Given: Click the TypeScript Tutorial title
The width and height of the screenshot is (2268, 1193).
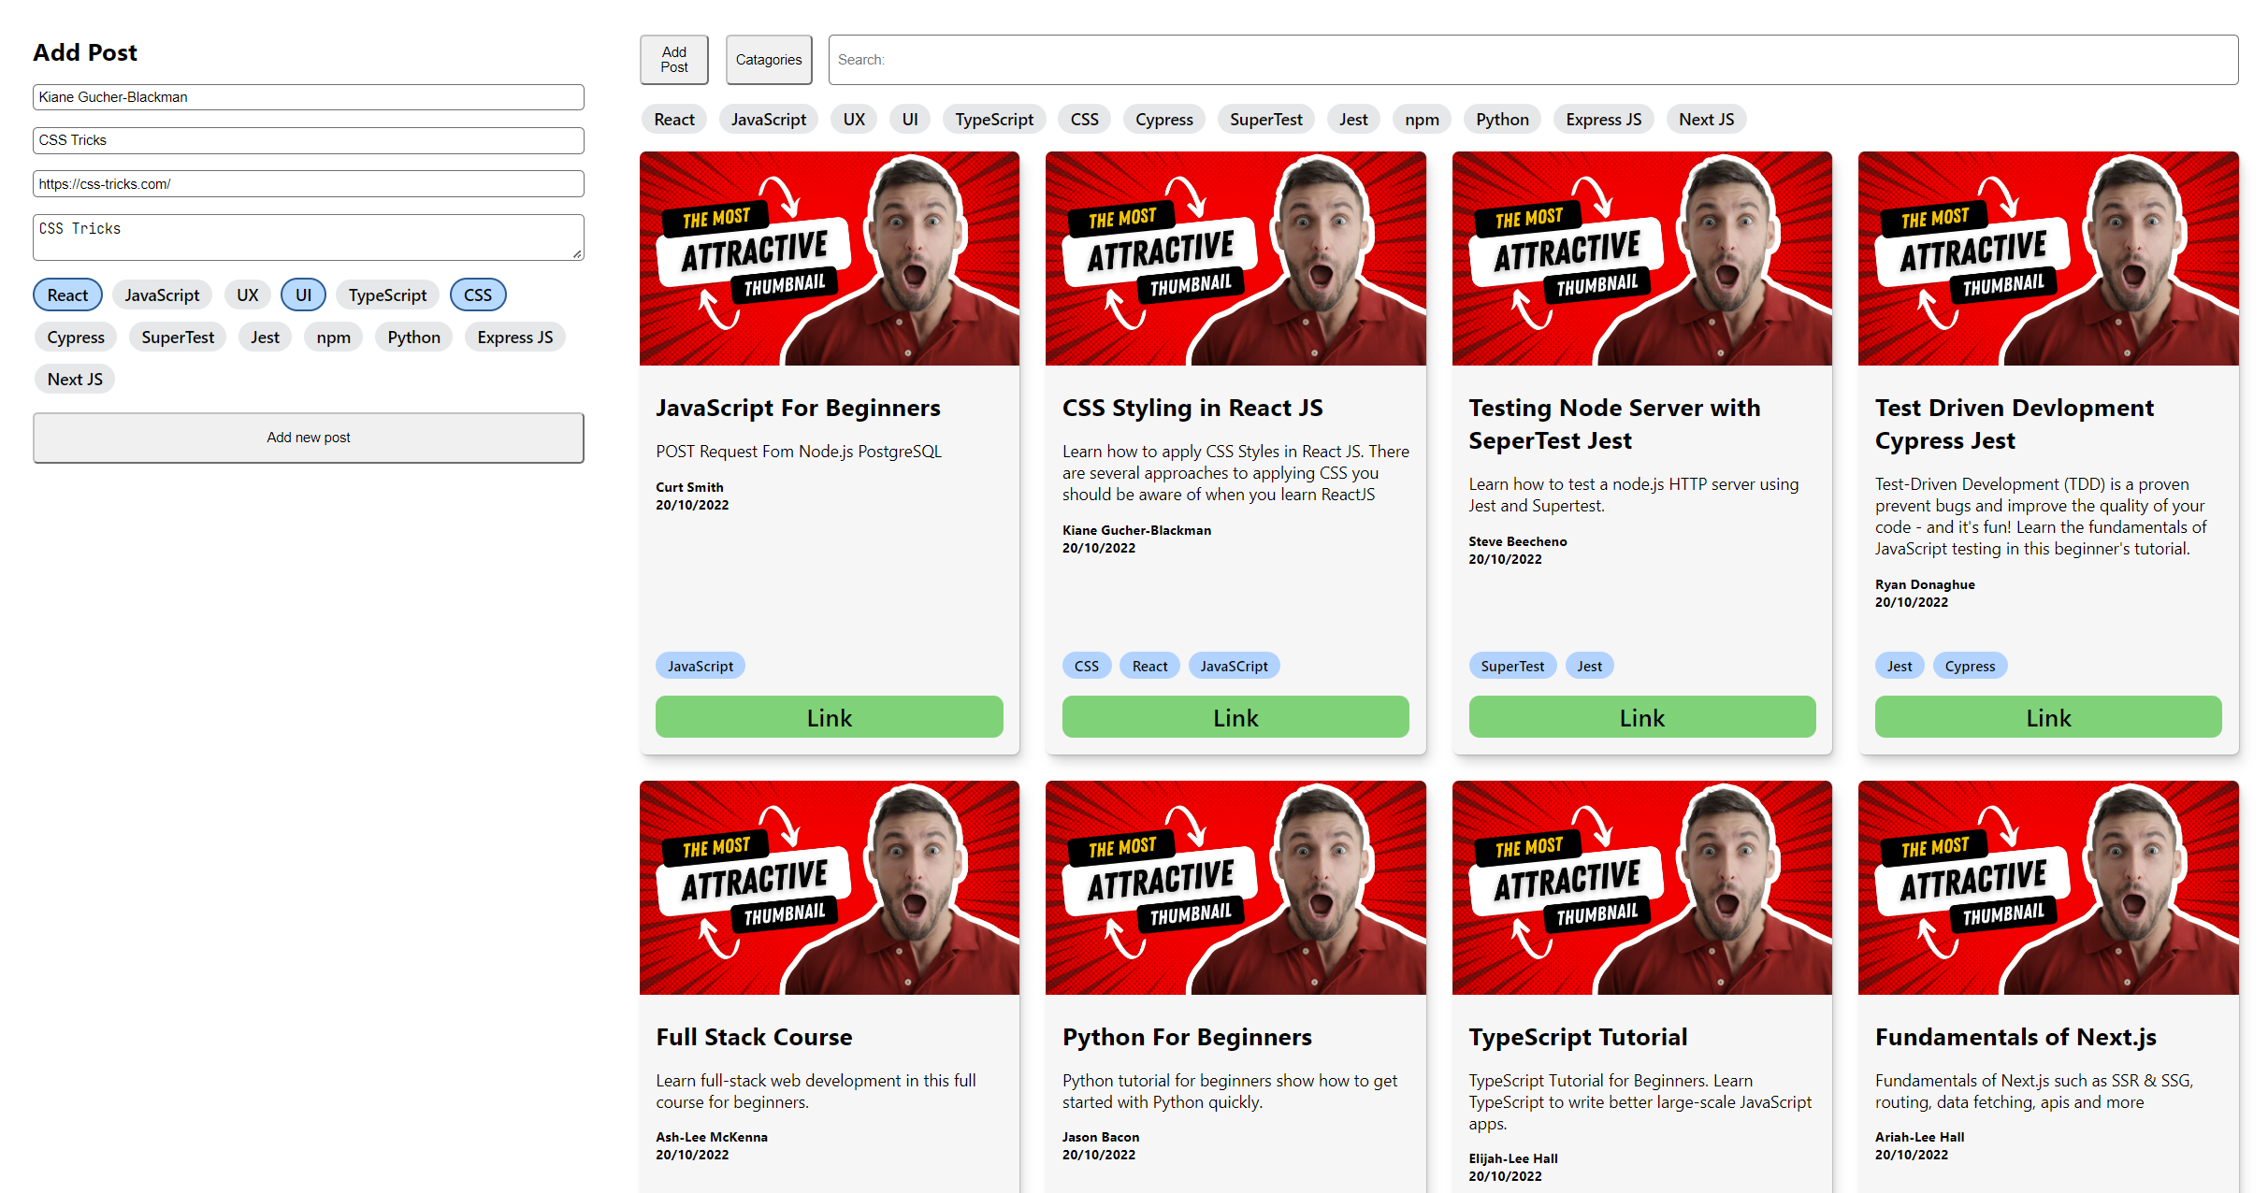Looking at the screenshot, I should coord(1578,1037).
